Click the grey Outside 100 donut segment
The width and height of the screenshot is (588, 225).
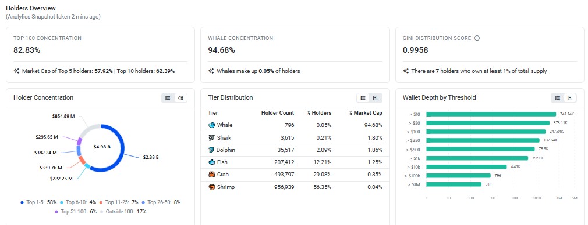87,129
